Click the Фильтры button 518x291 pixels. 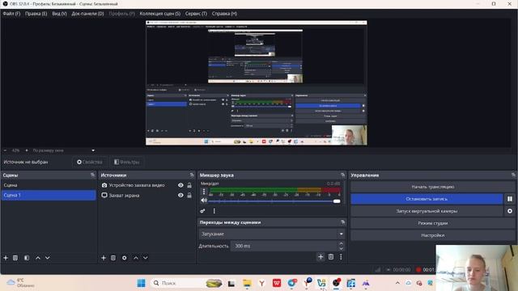(x=127, y=162)
